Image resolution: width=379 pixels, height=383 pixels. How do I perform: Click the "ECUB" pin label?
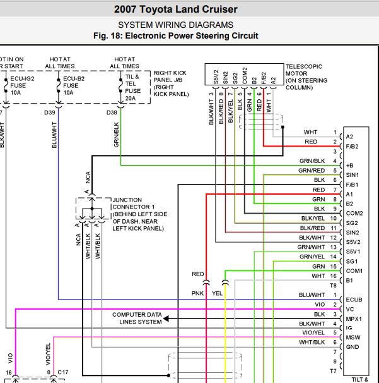point(354,300)
